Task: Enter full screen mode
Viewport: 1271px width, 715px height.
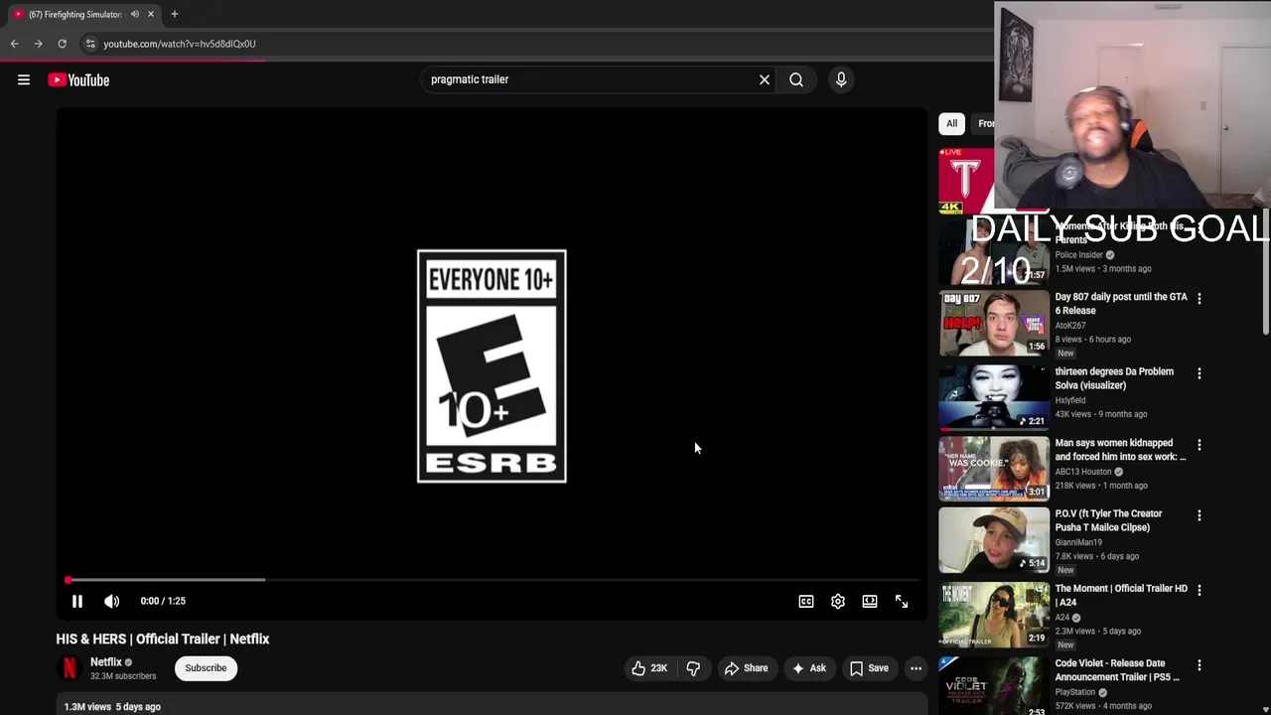Action: point(902,601)
